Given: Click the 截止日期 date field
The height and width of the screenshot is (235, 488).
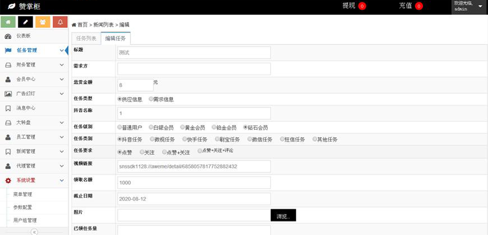Looking at the screenshot, I should click(x=194, y=199).
